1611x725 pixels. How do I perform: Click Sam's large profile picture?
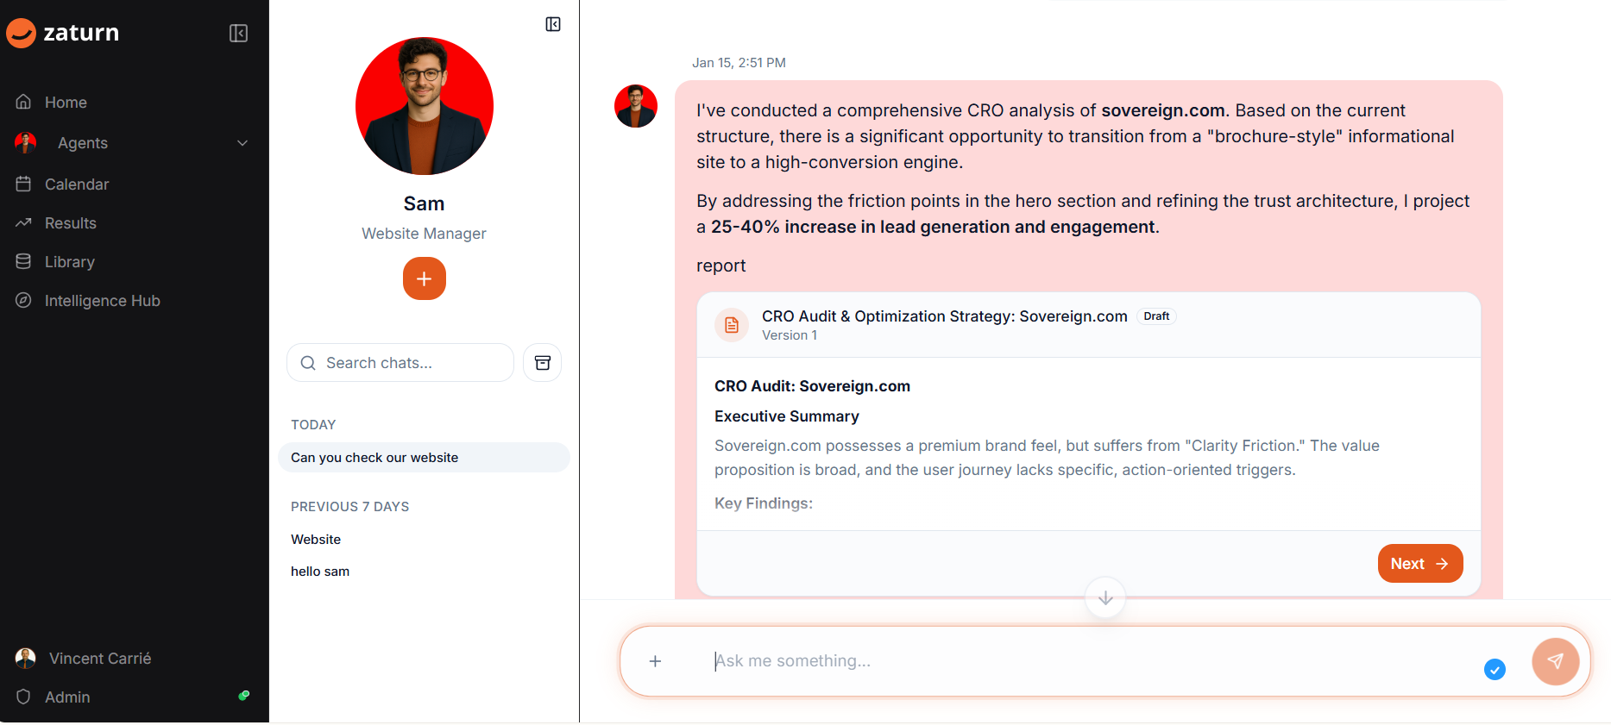point(424,106)
